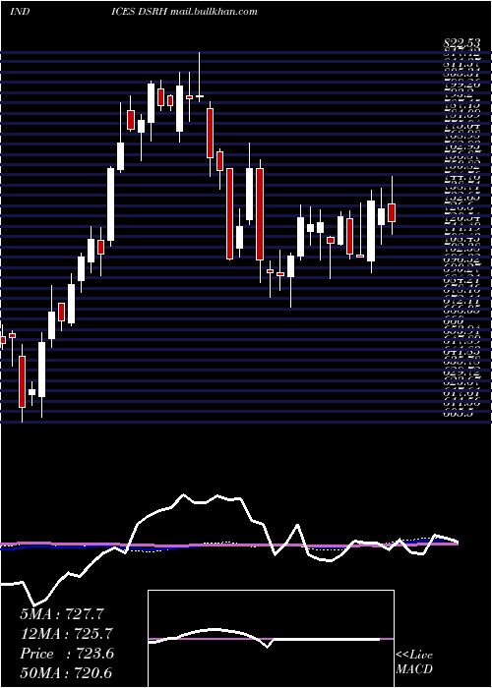The width and height of the screenshot is (492, 688).
Task: Click the Price : 723.6 label
Action: point(67,654)
